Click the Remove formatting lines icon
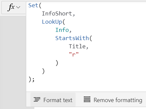Image resolution: width=146 pixels, height=109 pixels. click(87, 99)
